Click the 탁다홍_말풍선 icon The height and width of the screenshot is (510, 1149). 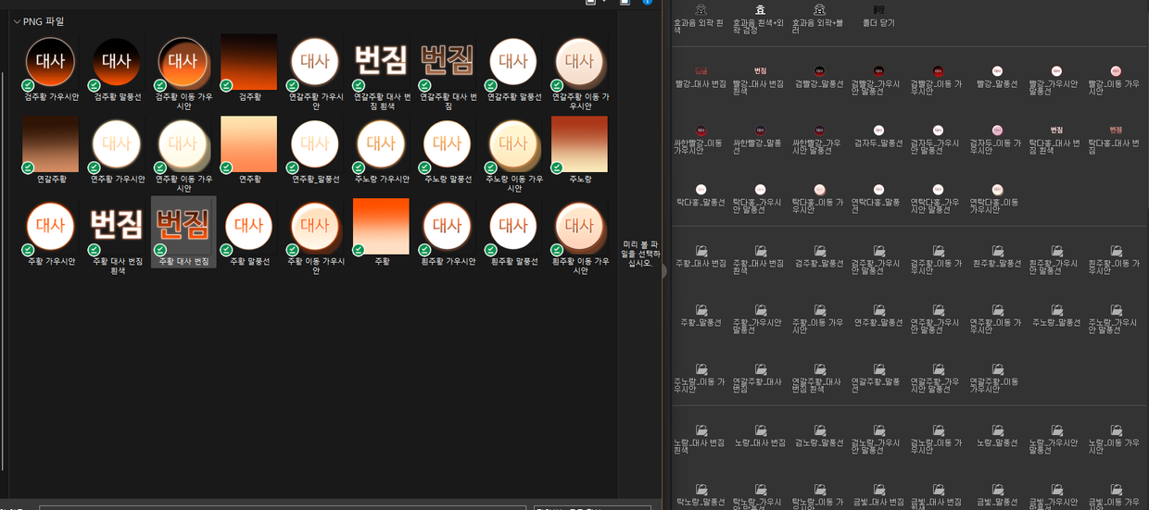coord(701,189)
